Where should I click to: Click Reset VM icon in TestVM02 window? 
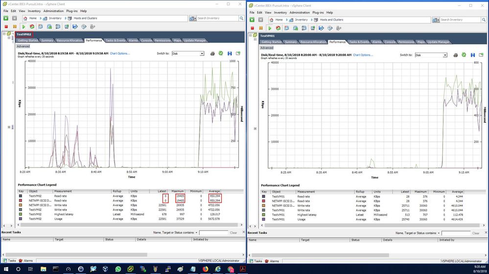[32, 27]
